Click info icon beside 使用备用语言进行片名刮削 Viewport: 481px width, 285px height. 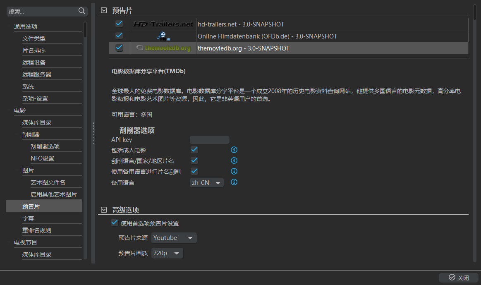tap(234, 171)
